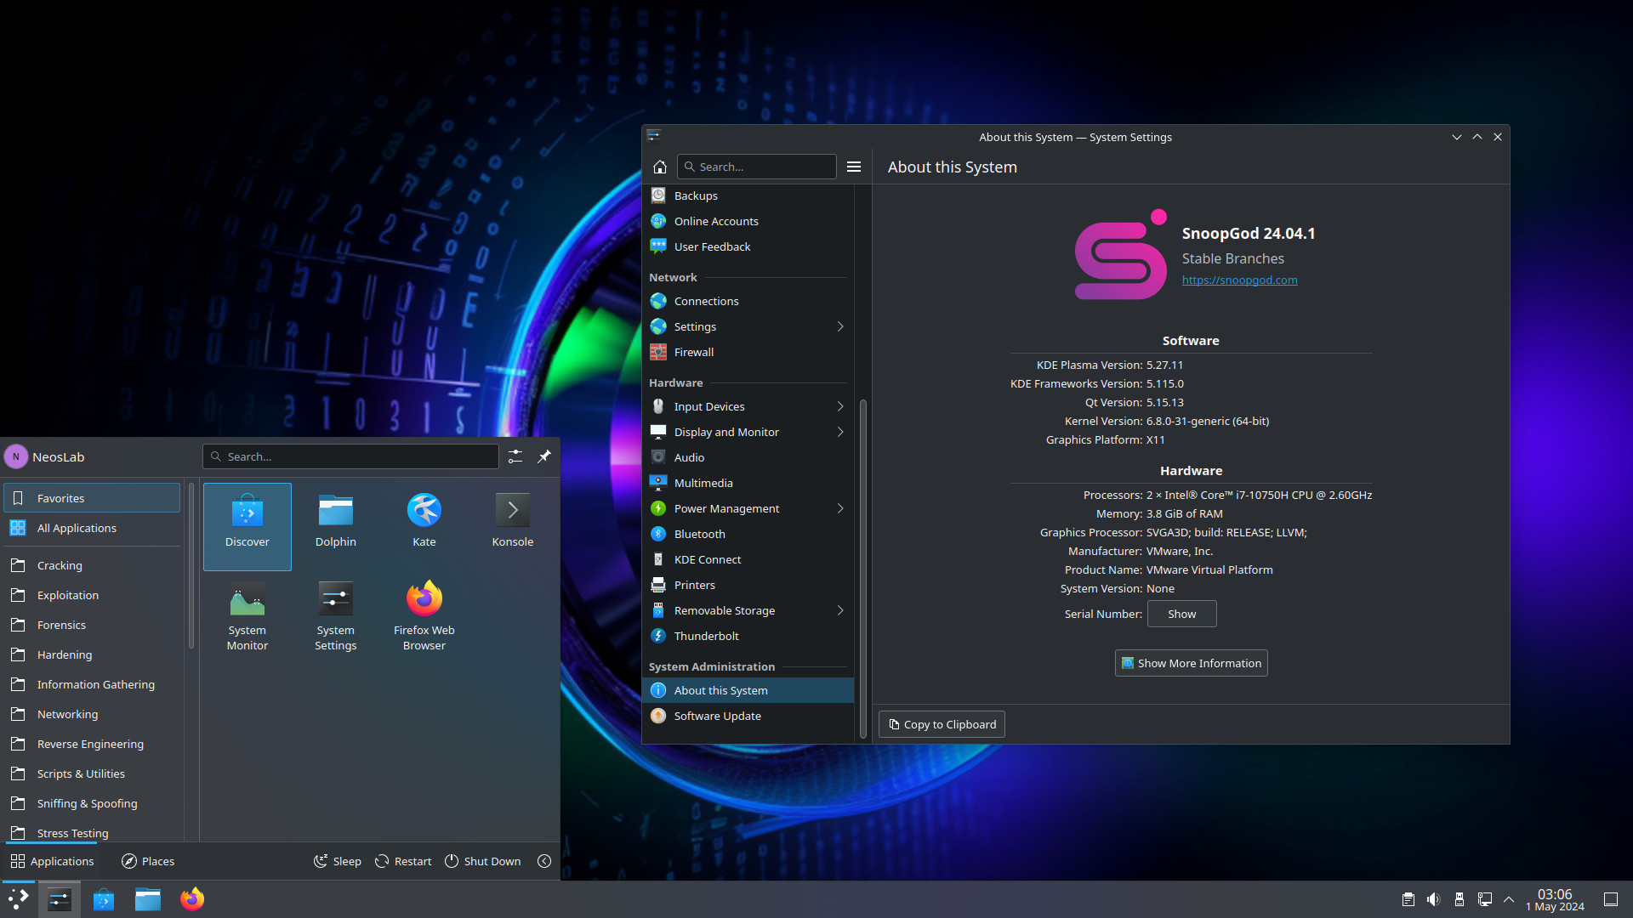Click Shut Down in the launcher
The height and width of the screenshot is (918, 1633).
(483, 861)
